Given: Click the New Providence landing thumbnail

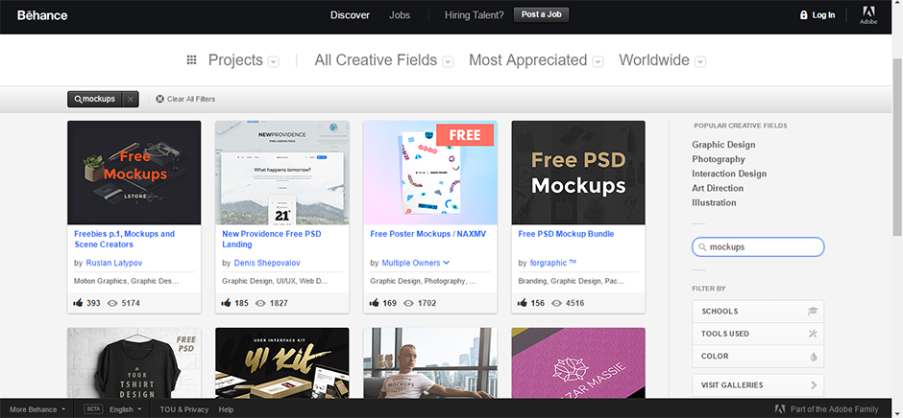Looking at the screenshot, I should pyautogui.click(x=282, y=173).
